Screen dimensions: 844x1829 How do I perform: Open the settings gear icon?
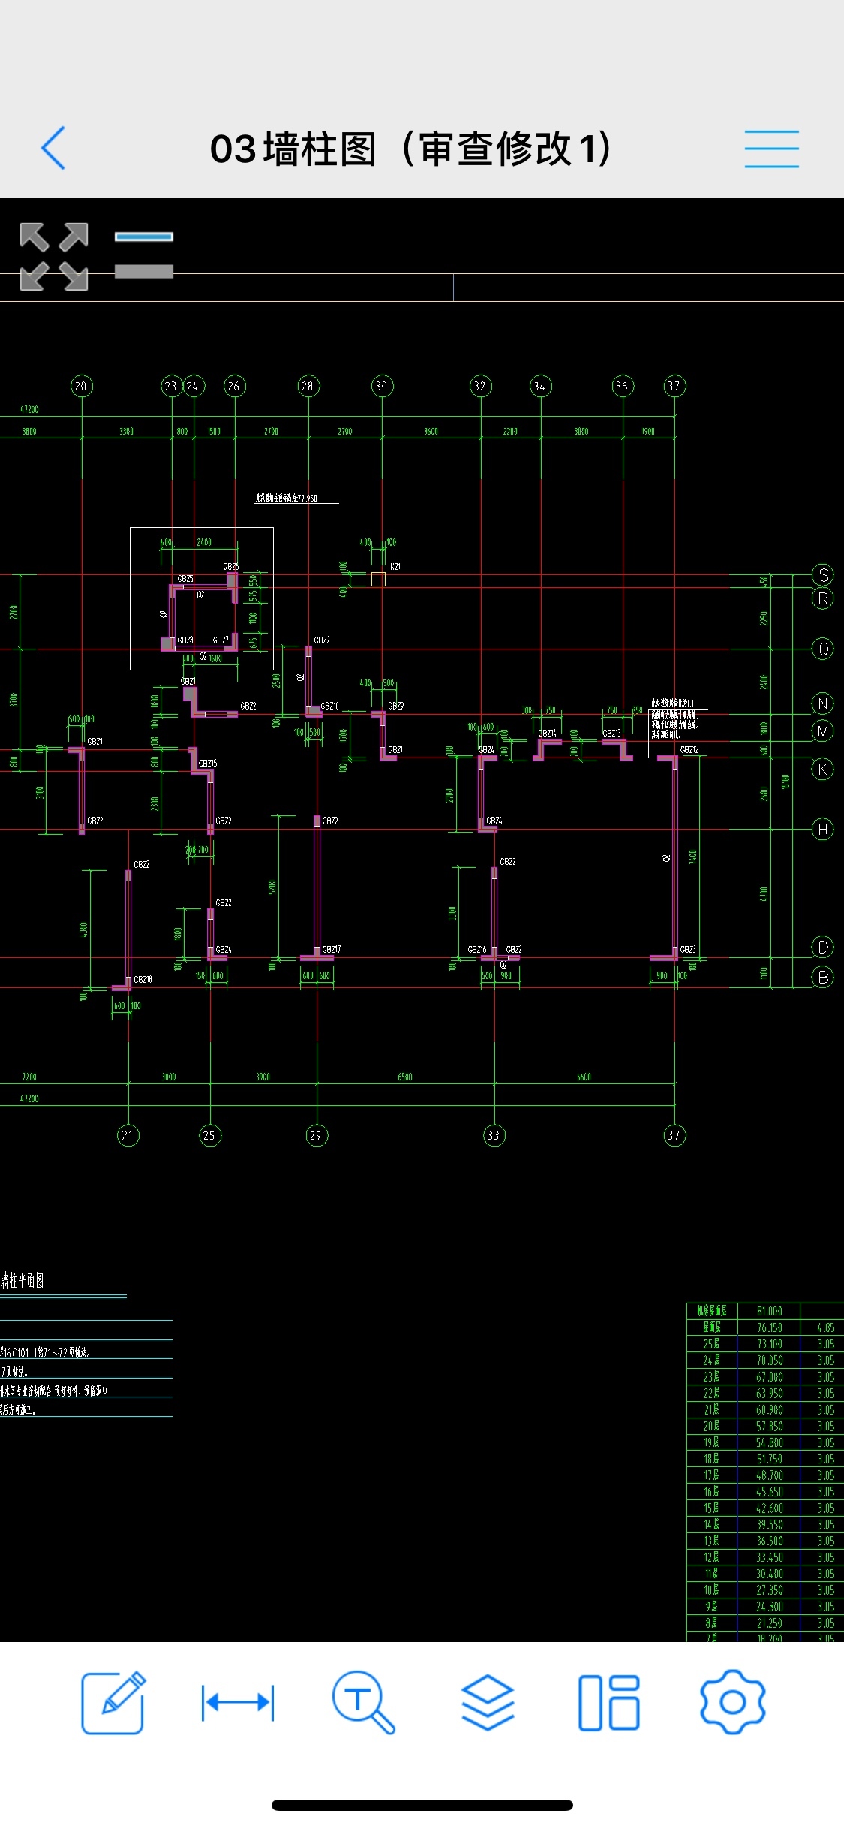[732, 1702]
